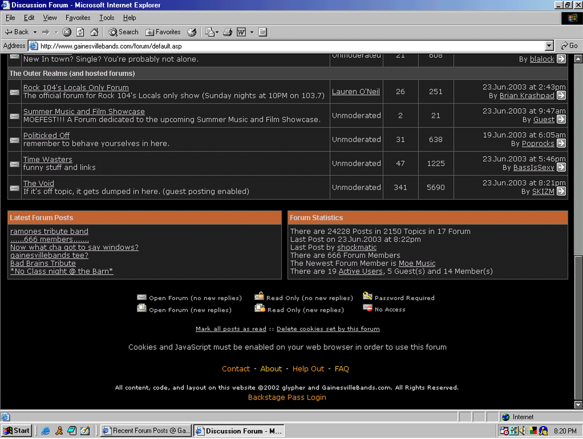Open the 'ramones tribute band' latest post
The image size is (583, 439).
pos(49,231)
